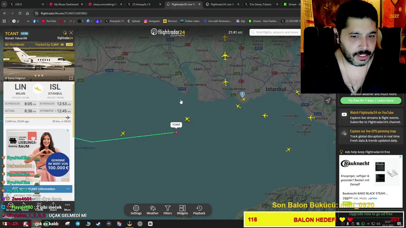The width and height of the screenshot is (406, 228).
Task: Select aircraft north of Delikkaya
Action: [x=225, y=56]
